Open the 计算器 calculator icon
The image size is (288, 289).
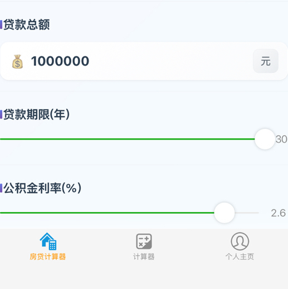[144, 242]
